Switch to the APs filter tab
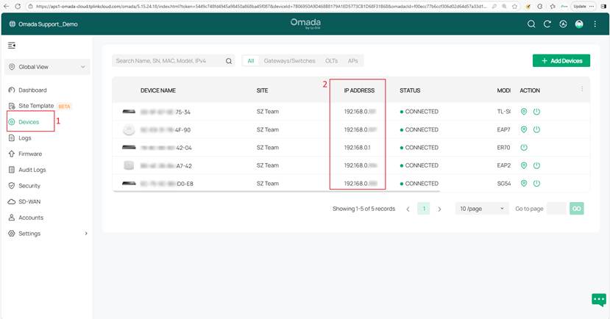The image size is (610, 319). coord(352,61)
